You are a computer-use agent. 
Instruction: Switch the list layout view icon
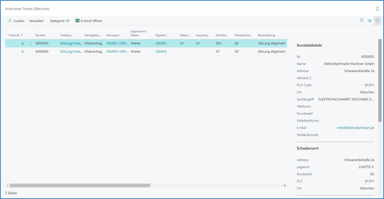click(x=370, y=21)
